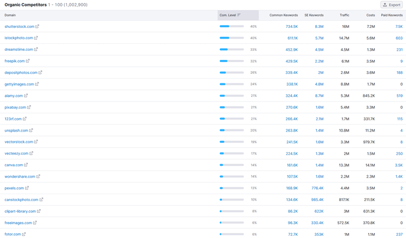Image resolution: width=406 pixels, height=238 pixels.
Task: Select the canva.com costs value 14.1M
Action: pos(370,165)
